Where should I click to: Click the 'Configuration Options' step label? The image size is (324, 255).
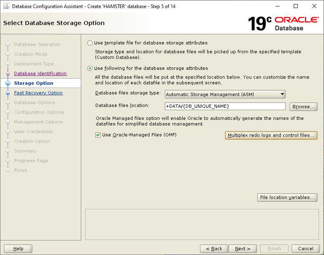39,112
